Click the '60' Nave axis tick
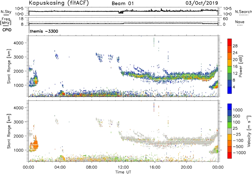 [x=226, y=19]
